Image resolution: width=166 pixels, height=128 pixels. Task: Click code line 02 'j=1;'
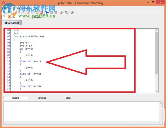point(16,33)
